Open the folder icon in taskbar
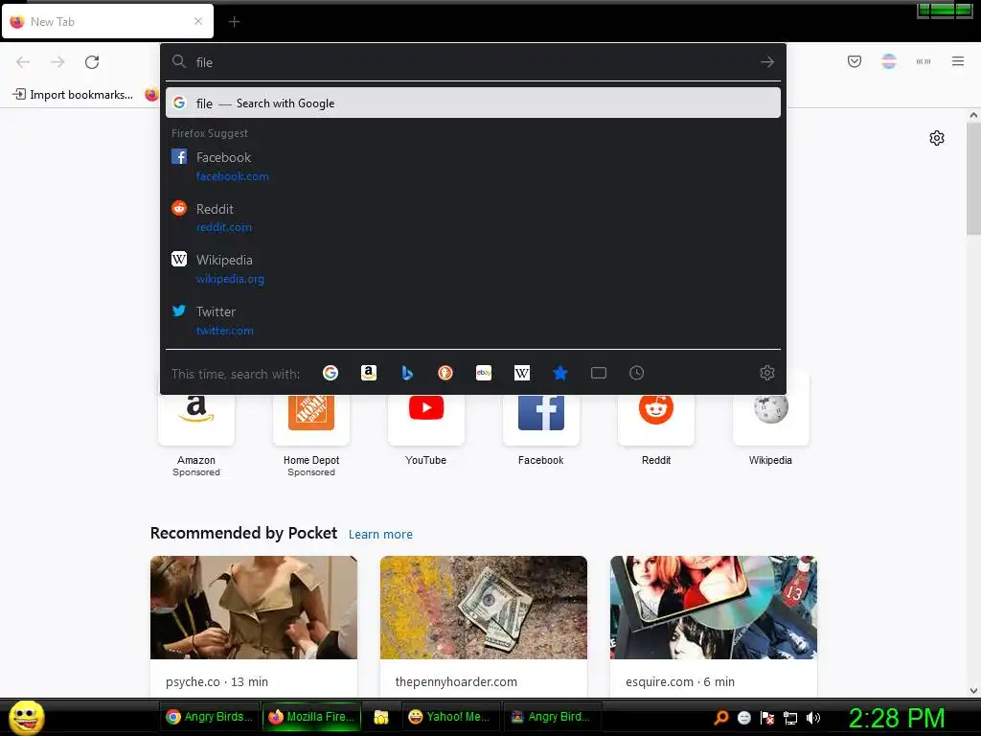This screenshot has height=736, width=981. coord(381,717)
